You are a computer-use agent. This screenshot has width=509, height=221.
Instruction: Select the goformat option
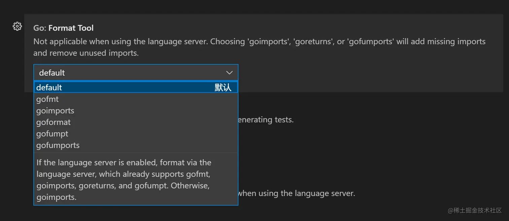pos(54,122)
